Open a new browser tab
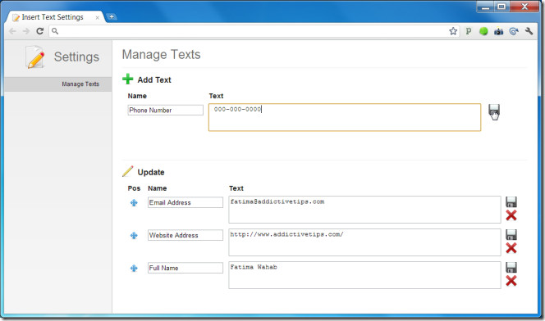Screen dimensions: 545x321 point(112,16)
